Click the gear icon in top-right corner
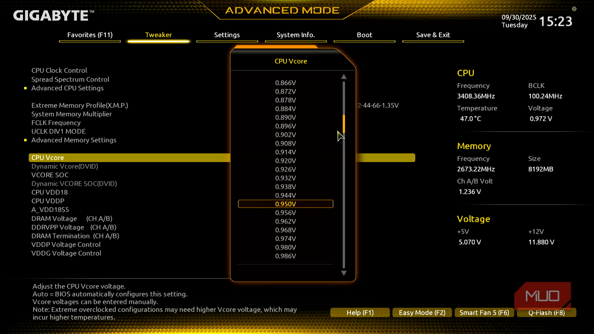The width and height of the screenshot is (594, 334). 574,9
